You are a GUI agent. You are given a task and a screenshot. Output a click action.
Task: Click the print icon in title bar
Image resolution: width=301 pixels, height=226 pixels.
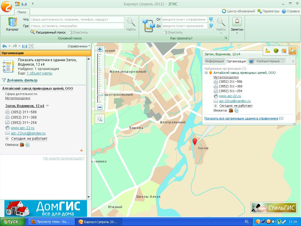tap(24, 4)
